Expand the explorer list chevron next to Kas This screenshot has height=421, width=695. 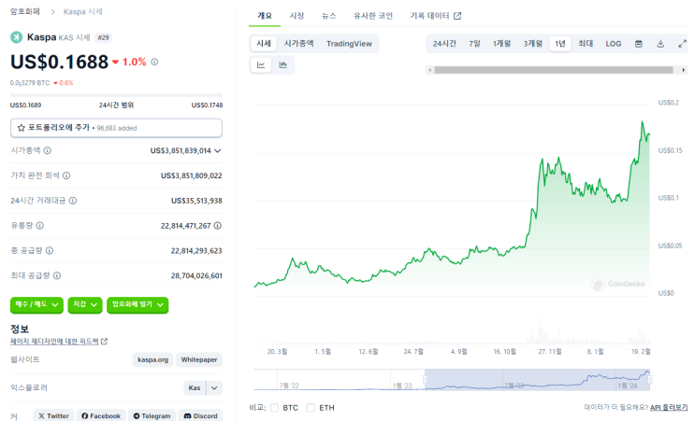click(x=214, y=387)
